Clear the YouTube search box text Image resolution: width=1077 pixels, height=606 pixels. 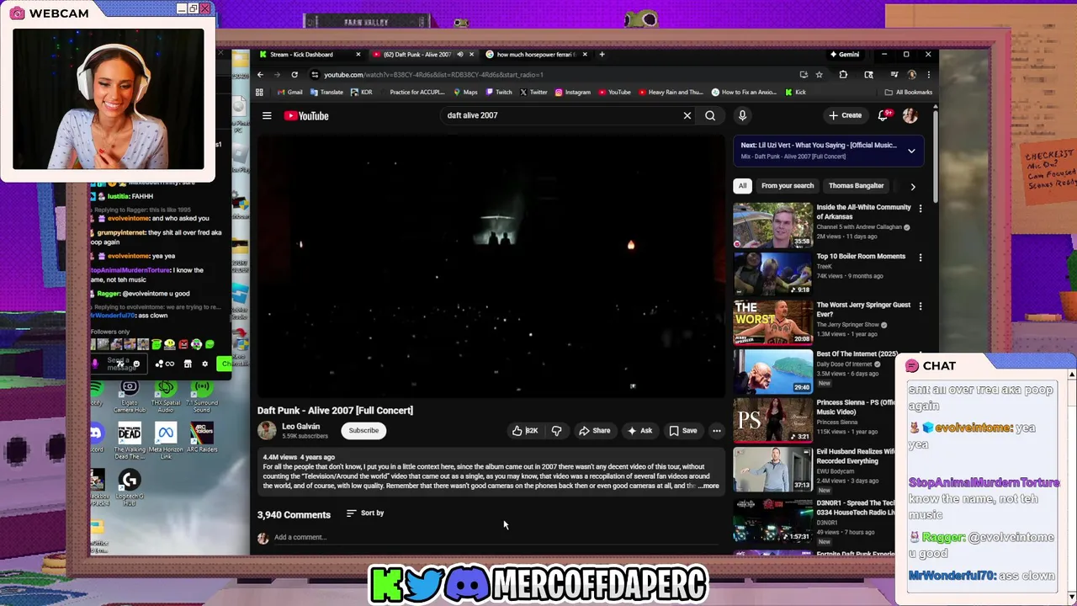click(x=687, y=115)
